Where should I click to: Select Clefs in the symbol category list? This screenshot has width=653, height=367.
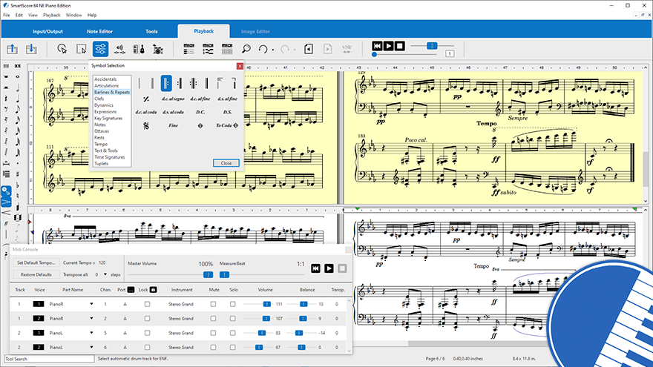(x=99, y=99)
